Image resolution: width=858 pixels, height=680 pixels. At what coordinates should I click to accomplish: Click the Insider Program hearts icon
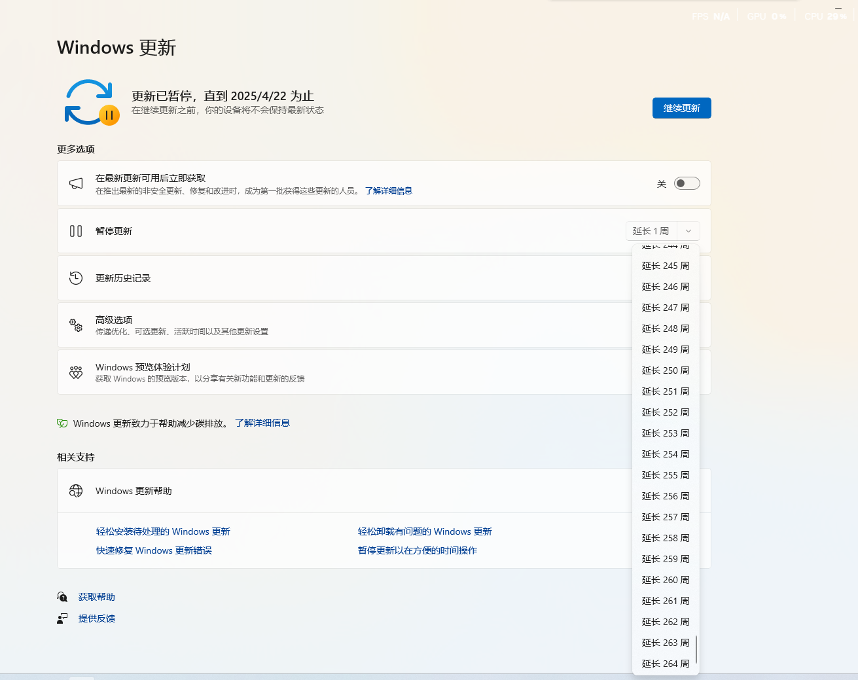[76, 372]
